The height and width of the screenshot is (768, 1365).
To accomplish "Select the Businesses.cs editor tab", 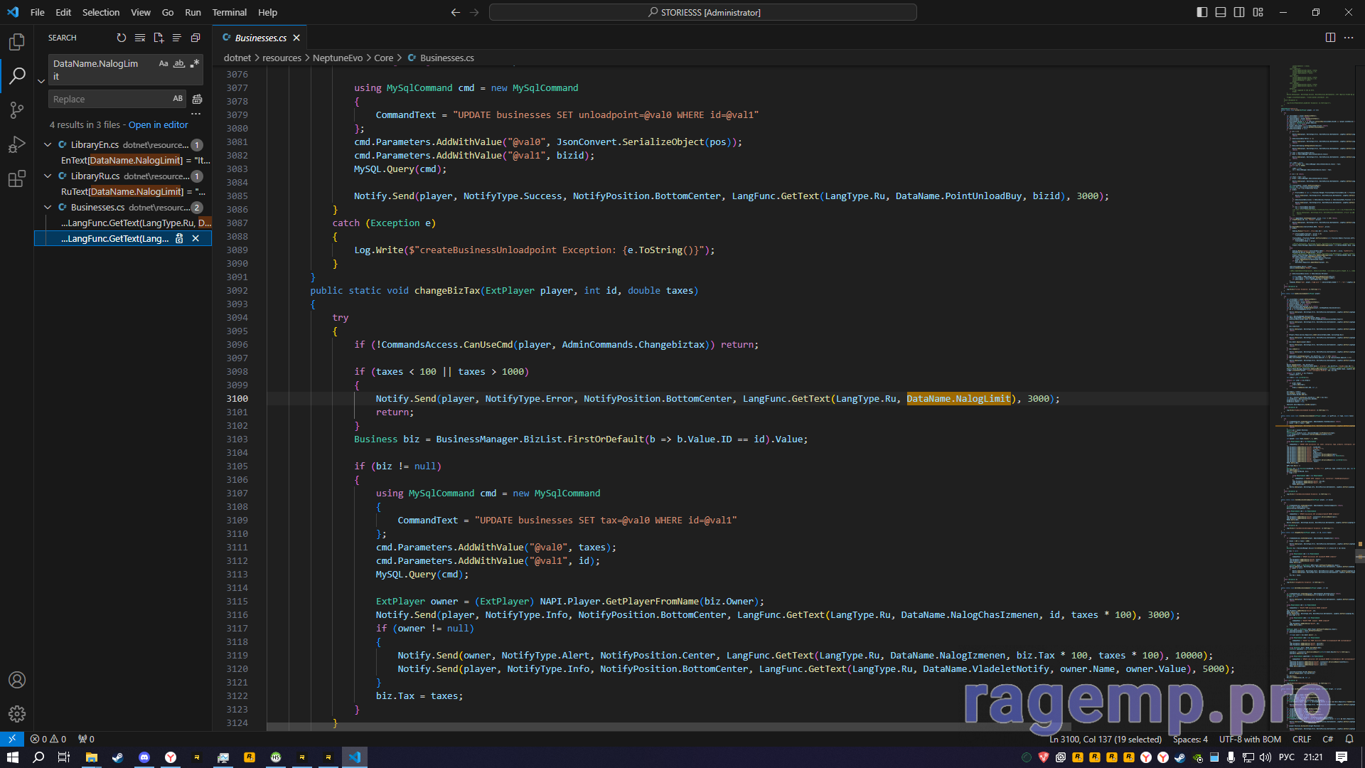I will pos(260,38).
